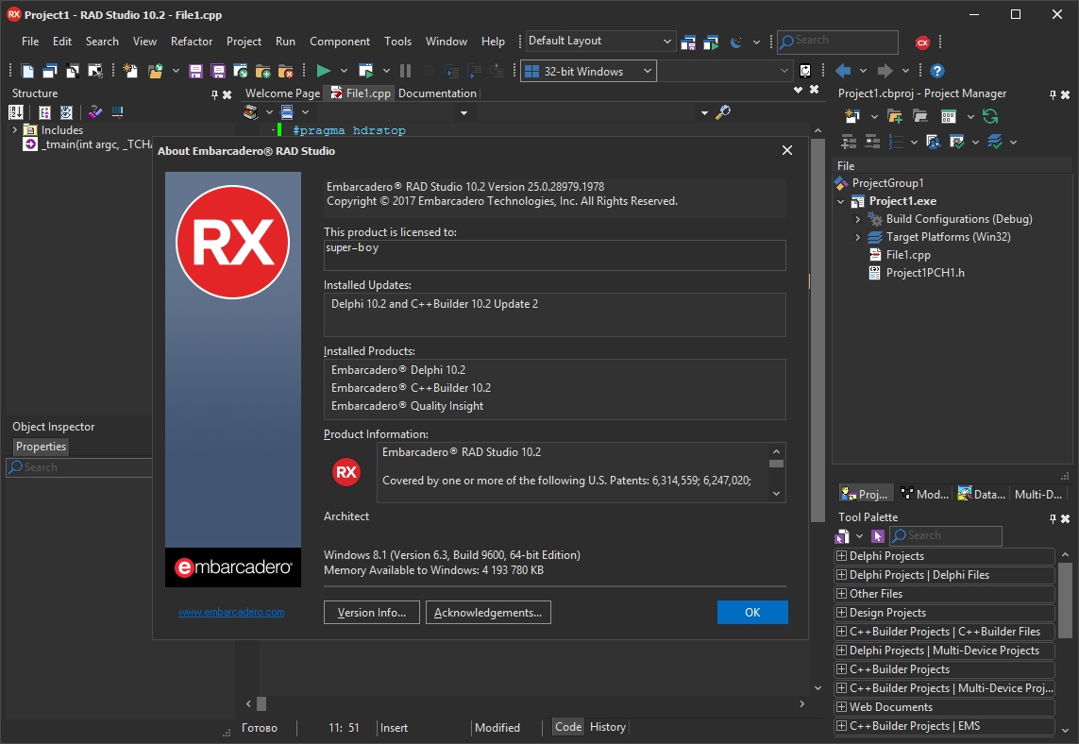This screenshot has width=1079, height=744.
Task: Click the Save Desktop Layout icon
Action: click(x=687, y=42)
